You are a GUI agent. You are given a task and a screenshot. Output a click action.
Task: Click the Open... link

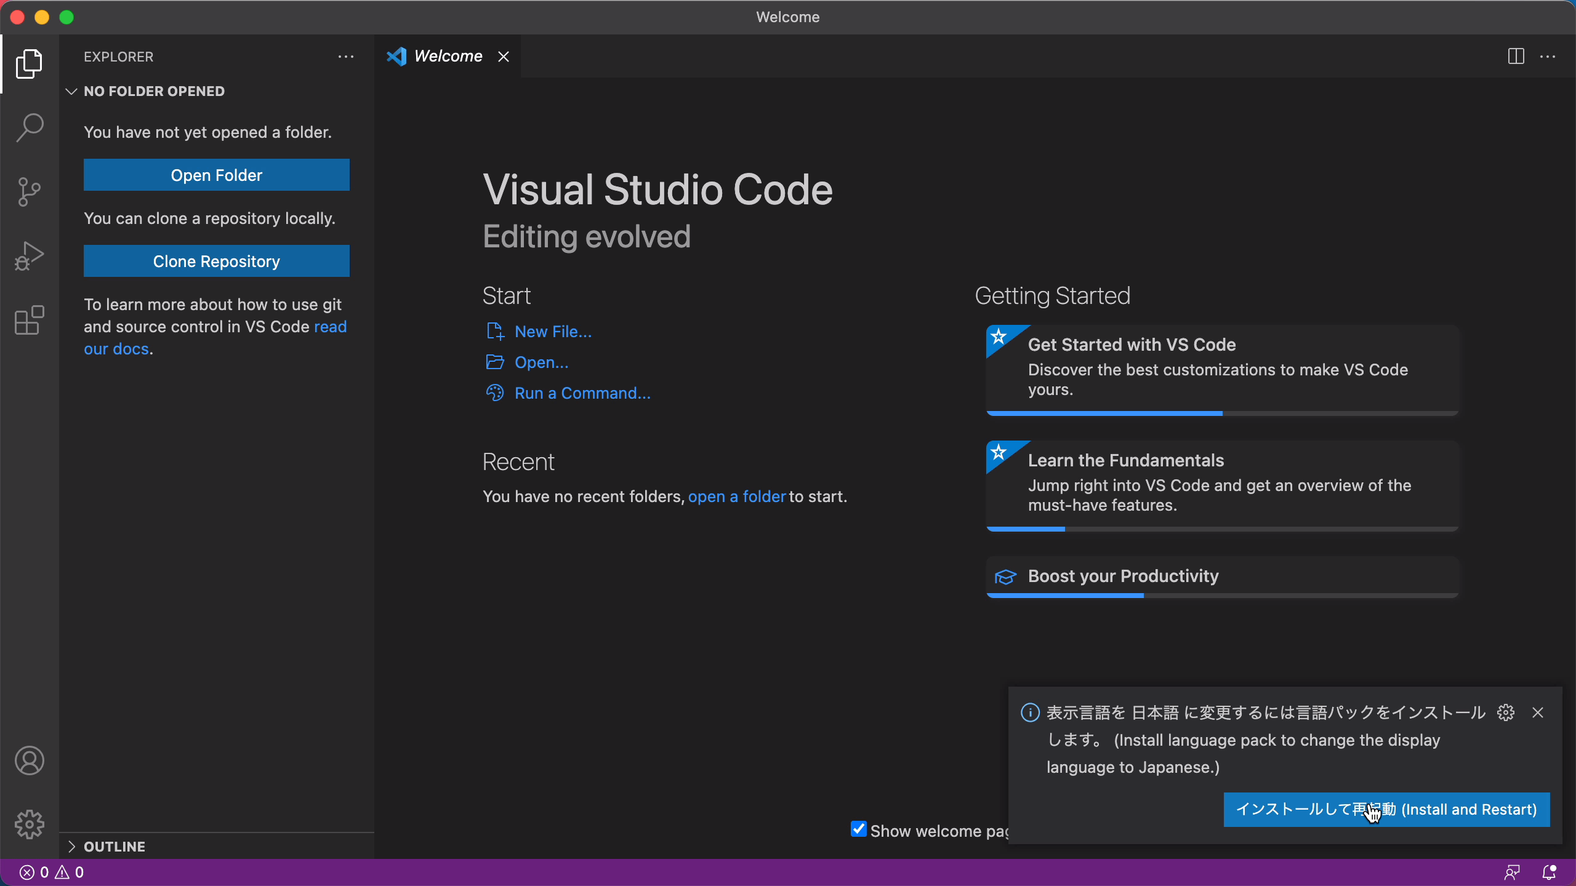coord(541,362)
